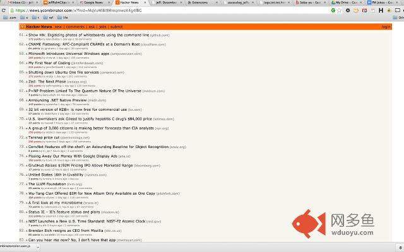The height and width of the screenshot is (252, 404).
Task: Click the 'Hacker News' title link
Action: (39, 26)
